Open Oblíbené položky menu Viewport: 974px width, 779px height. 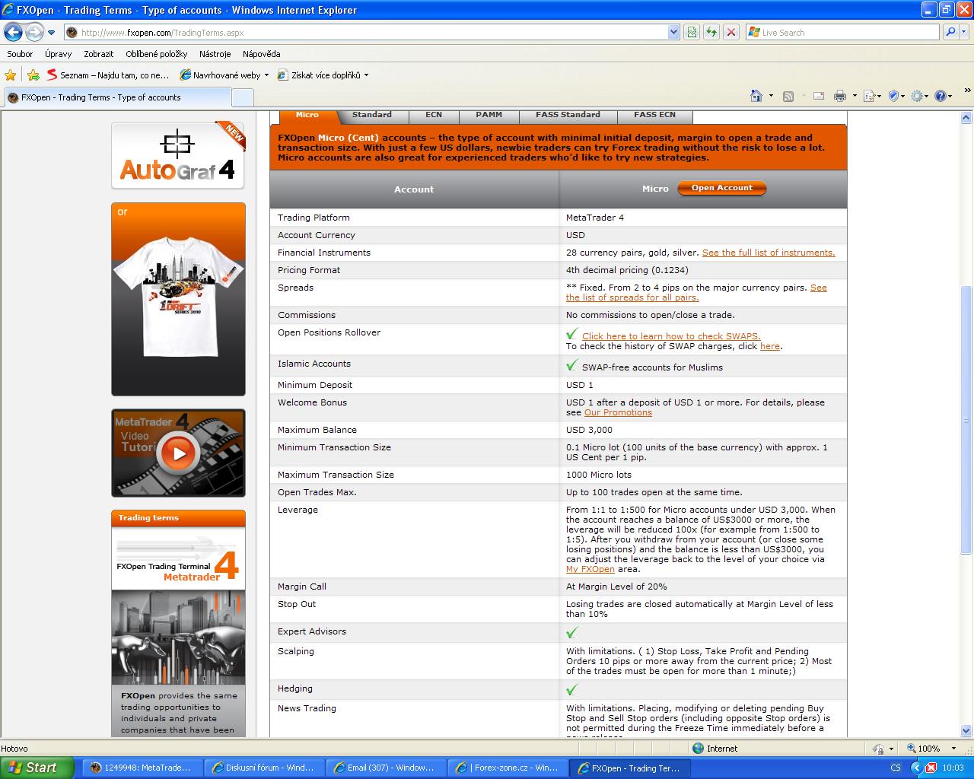click(157, 54)
